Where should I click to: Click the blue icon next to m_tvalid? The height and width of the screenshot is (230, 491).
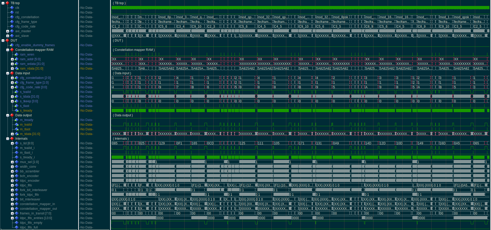(17, 125)
